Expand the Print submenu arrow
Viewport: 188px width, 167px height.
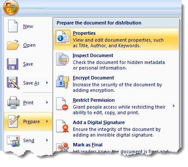(x=47, y=103)
